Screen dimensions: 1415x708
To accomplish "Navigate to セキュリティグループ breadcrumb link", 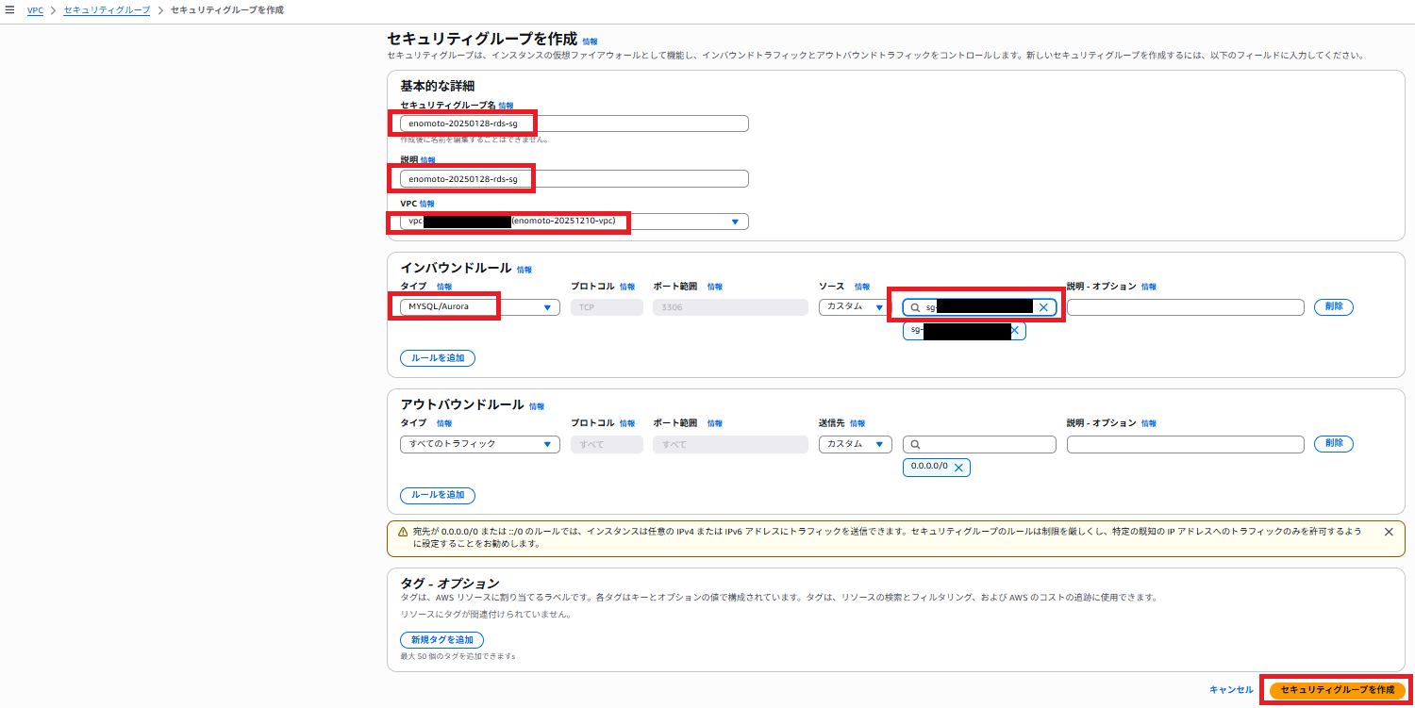I will point(107,9).
